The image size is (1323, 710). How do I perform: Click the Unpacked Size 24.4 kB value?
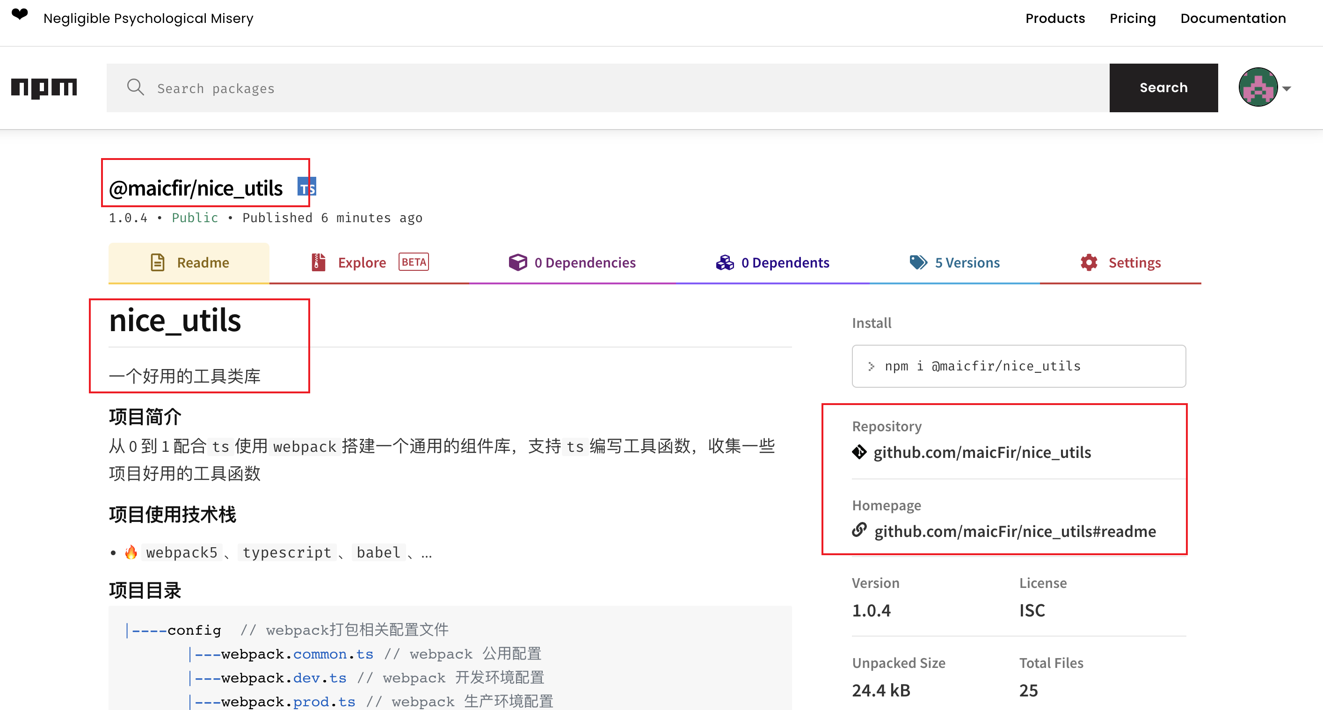pos(881,690)
